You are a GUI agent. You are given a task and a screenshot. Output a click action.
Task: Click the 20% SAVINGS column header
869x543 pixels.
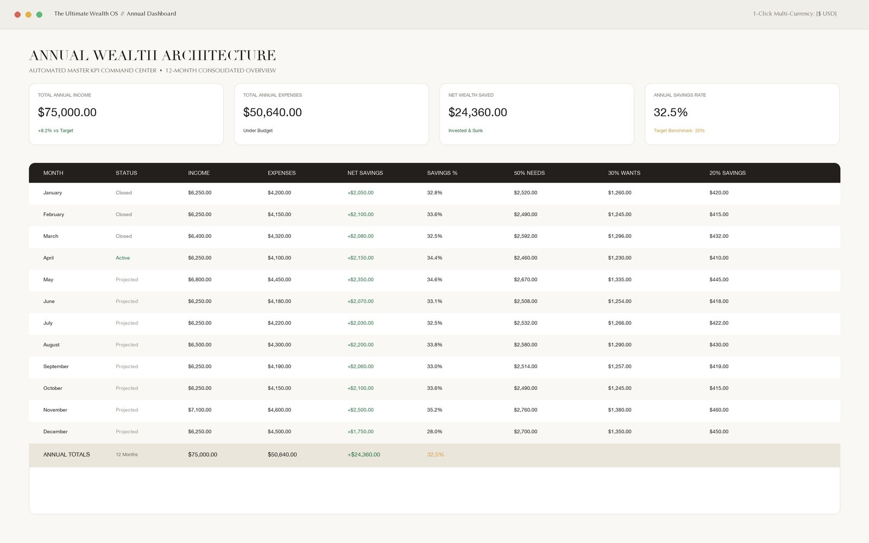pyautogui.click(x=727, y=173)
